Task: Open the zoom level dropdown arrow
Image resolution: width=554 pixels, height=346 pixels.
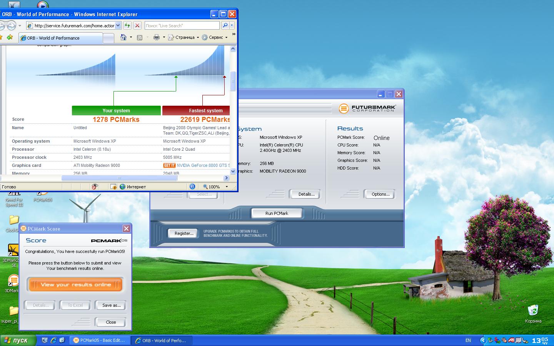Action: [227, 187]
